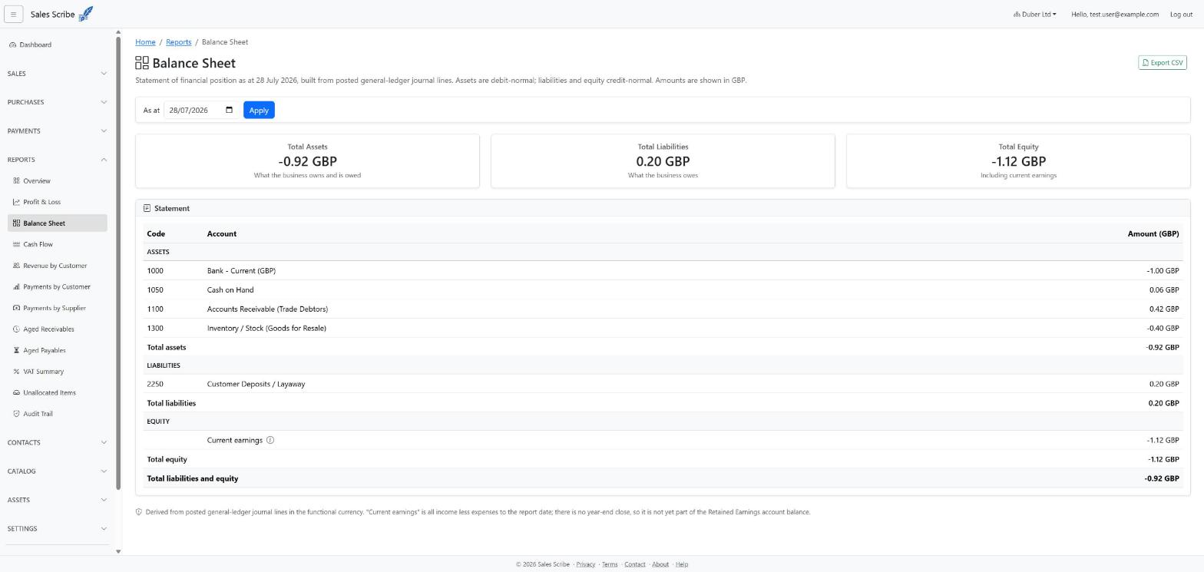Click the Dashboard icon in sidebar
This screenshot has height=572, width=1204.
click(13, 45)
